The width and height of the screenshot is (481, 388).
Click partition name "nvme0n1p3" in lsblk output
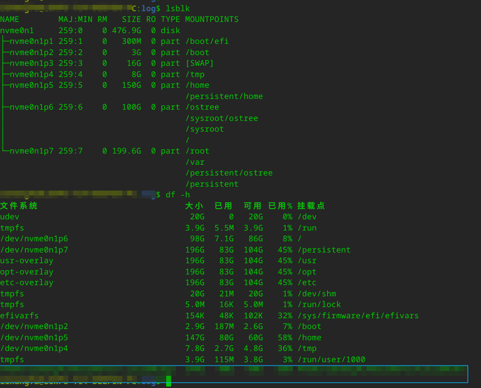point(31,63)
